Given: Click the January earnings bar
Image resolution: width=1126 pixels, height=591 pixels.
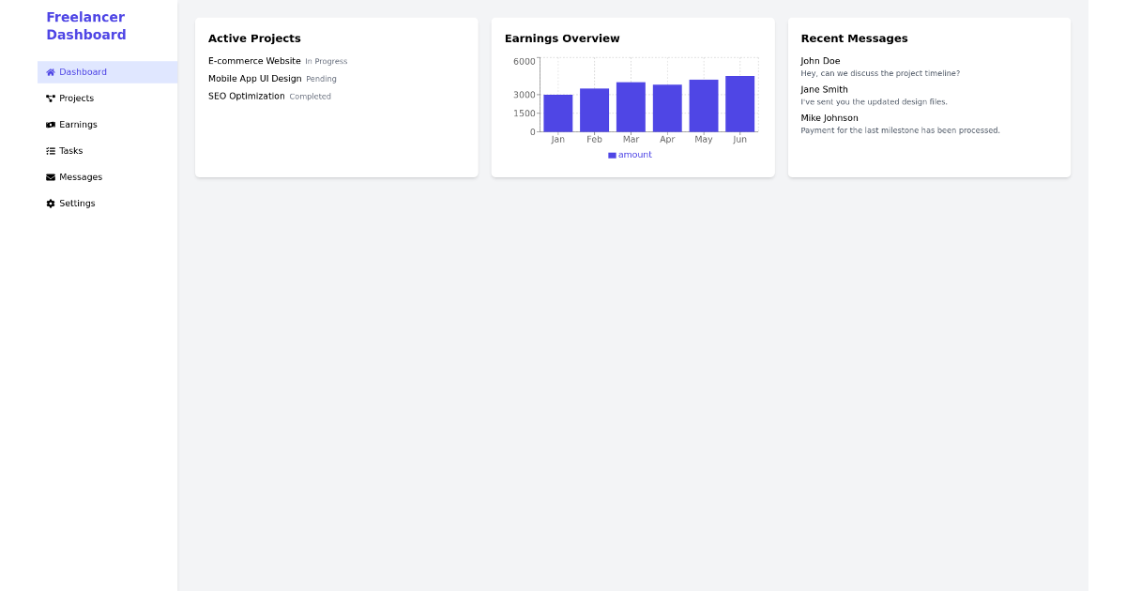Looking at the screenshot, I should [x=557, y=113].
